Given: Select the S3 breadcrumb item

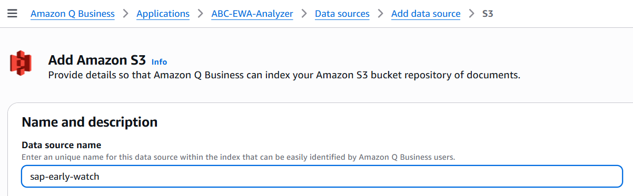Looking at the screenshot, I should tap(488, 14).
